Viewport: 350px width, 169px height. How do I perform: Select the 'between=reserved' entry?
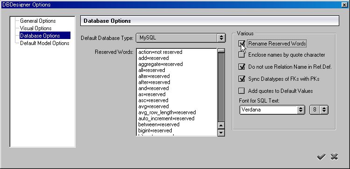pos(159,124)
